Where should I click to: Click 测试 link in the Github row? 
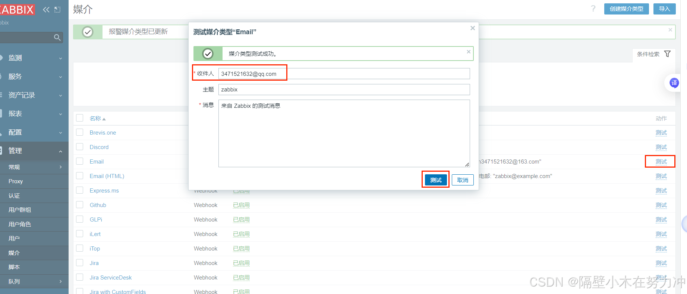pos(661,205)
